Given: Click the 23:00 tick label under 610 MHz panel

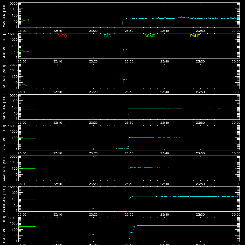Looking at the screenshot, I should (x=22, y=92).
